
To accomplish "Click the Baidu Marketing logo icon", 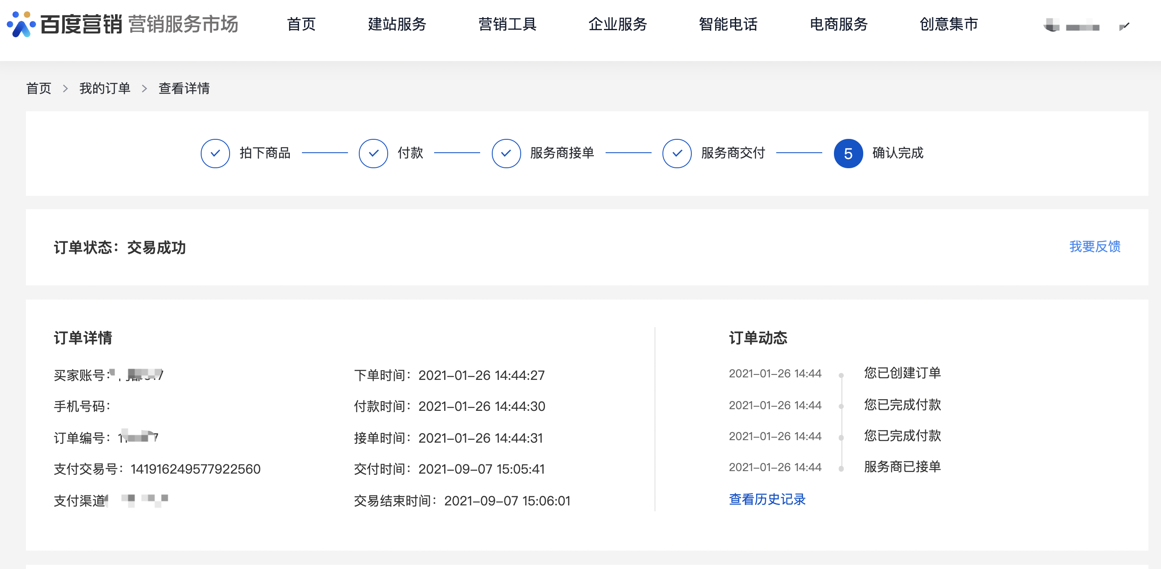I will pos(21,24).
